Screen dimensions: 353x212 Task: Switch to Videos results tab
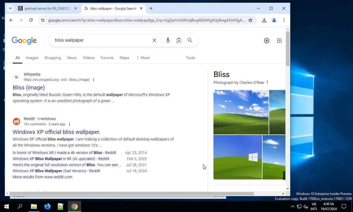(x=89, y=58)
